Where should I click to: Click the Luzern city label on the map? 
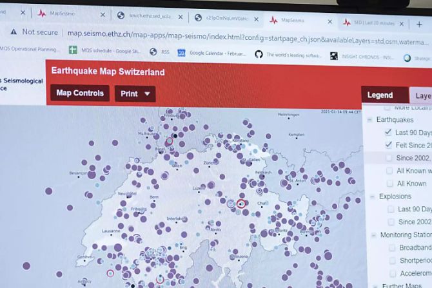(199, 188)
